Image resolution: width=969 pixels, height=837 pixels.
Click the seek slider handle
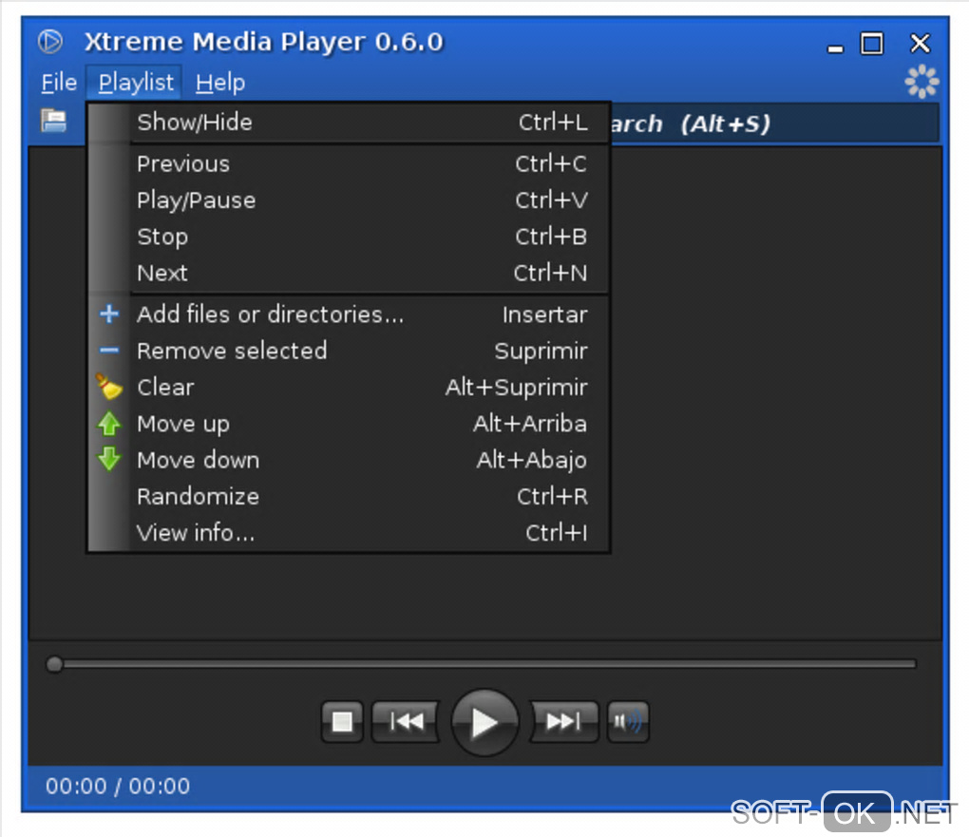(x=54, y=664)
